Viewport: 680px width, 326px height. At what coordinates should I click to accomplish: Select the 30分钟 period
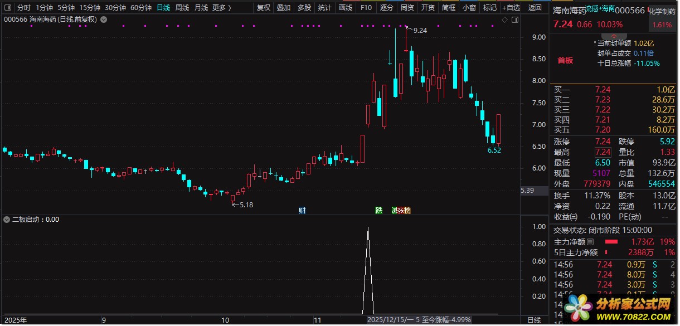[x=115, y=8]
